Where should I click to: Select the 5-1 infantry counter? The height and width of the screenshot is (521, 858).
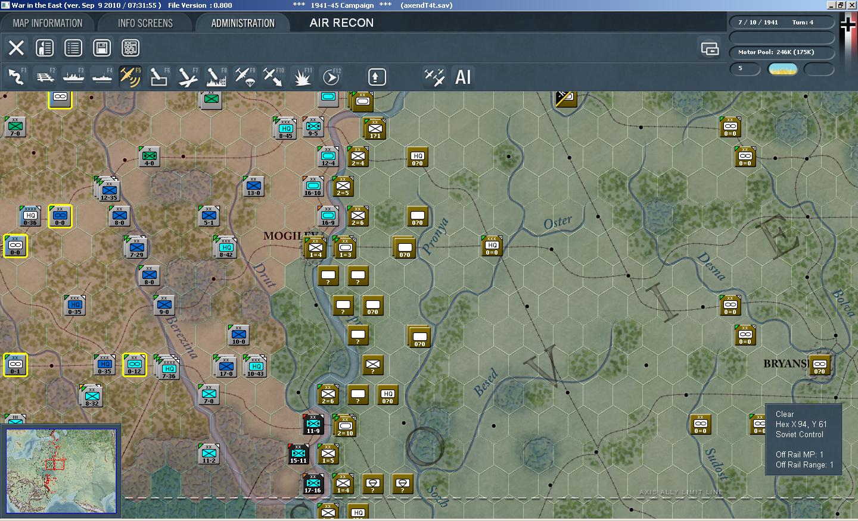tap(209, 216)
